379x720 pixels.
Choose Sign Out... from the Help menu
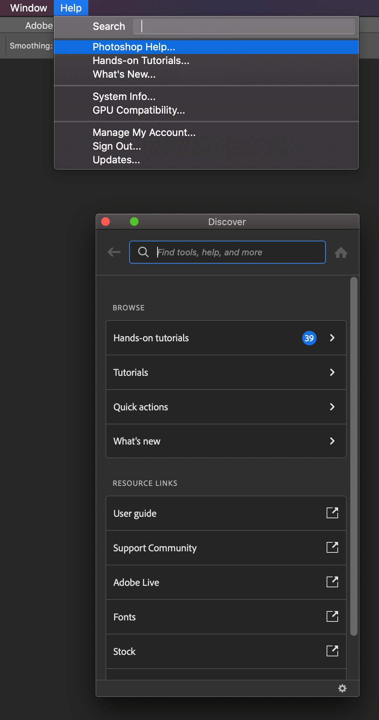click(x=206, y=146)
